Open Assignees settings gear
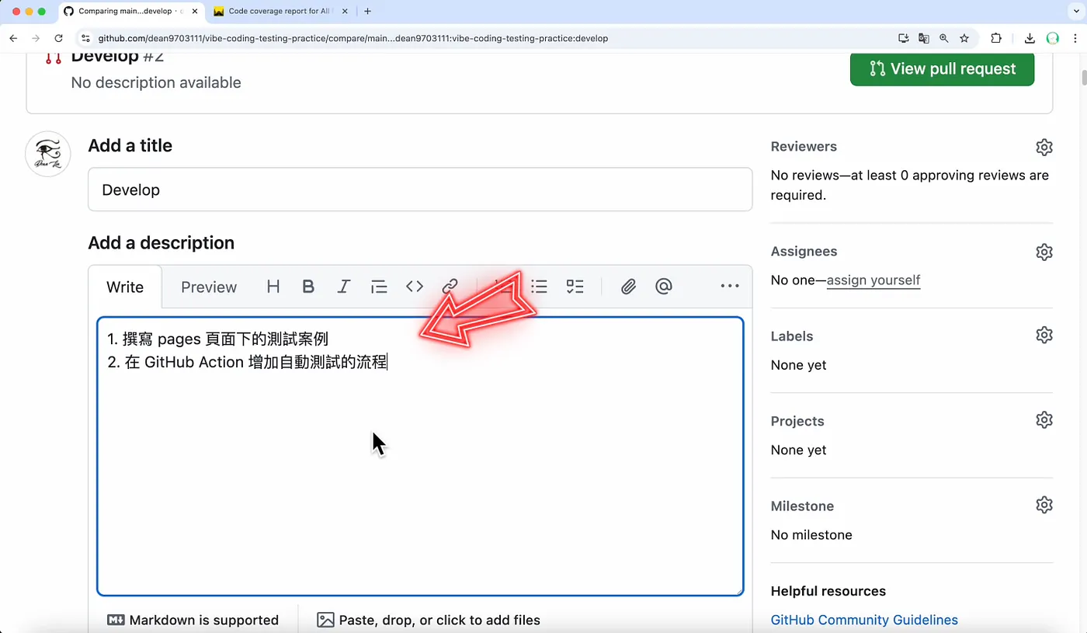 click(1044, 252)
